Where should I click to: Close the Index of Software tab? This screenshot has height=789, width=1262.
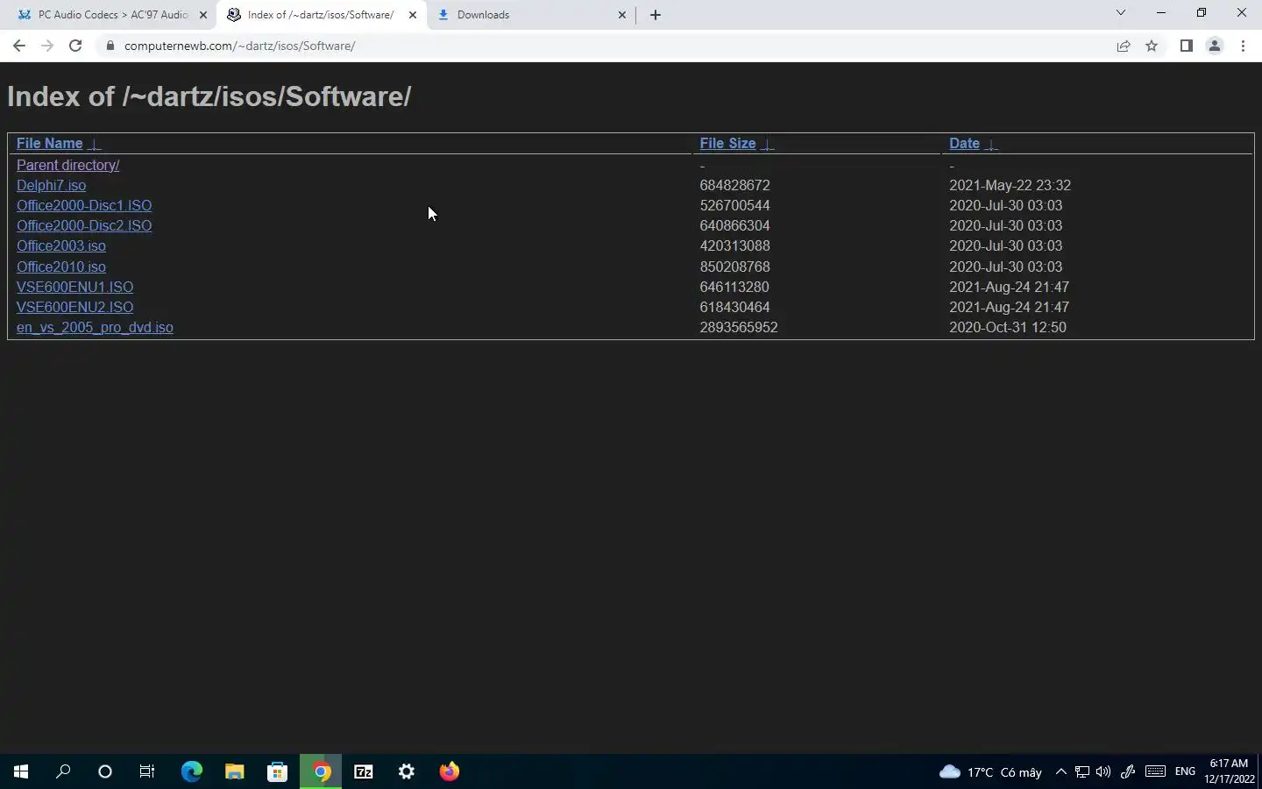pos(413,15)
